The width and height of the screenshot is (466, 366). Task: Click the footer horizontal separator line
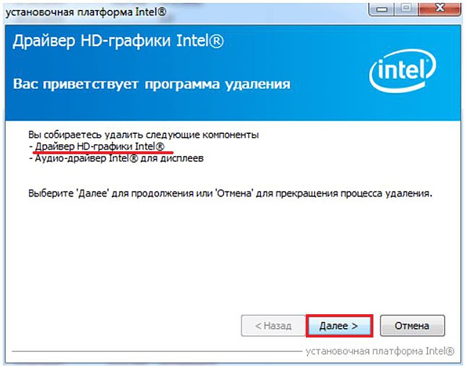[x=157, y=352]
